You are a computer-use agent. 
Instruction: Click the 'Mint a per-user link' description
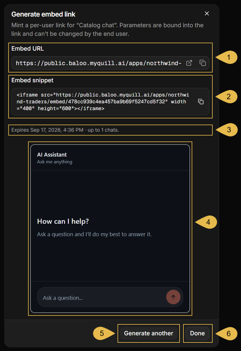point(108,30)
